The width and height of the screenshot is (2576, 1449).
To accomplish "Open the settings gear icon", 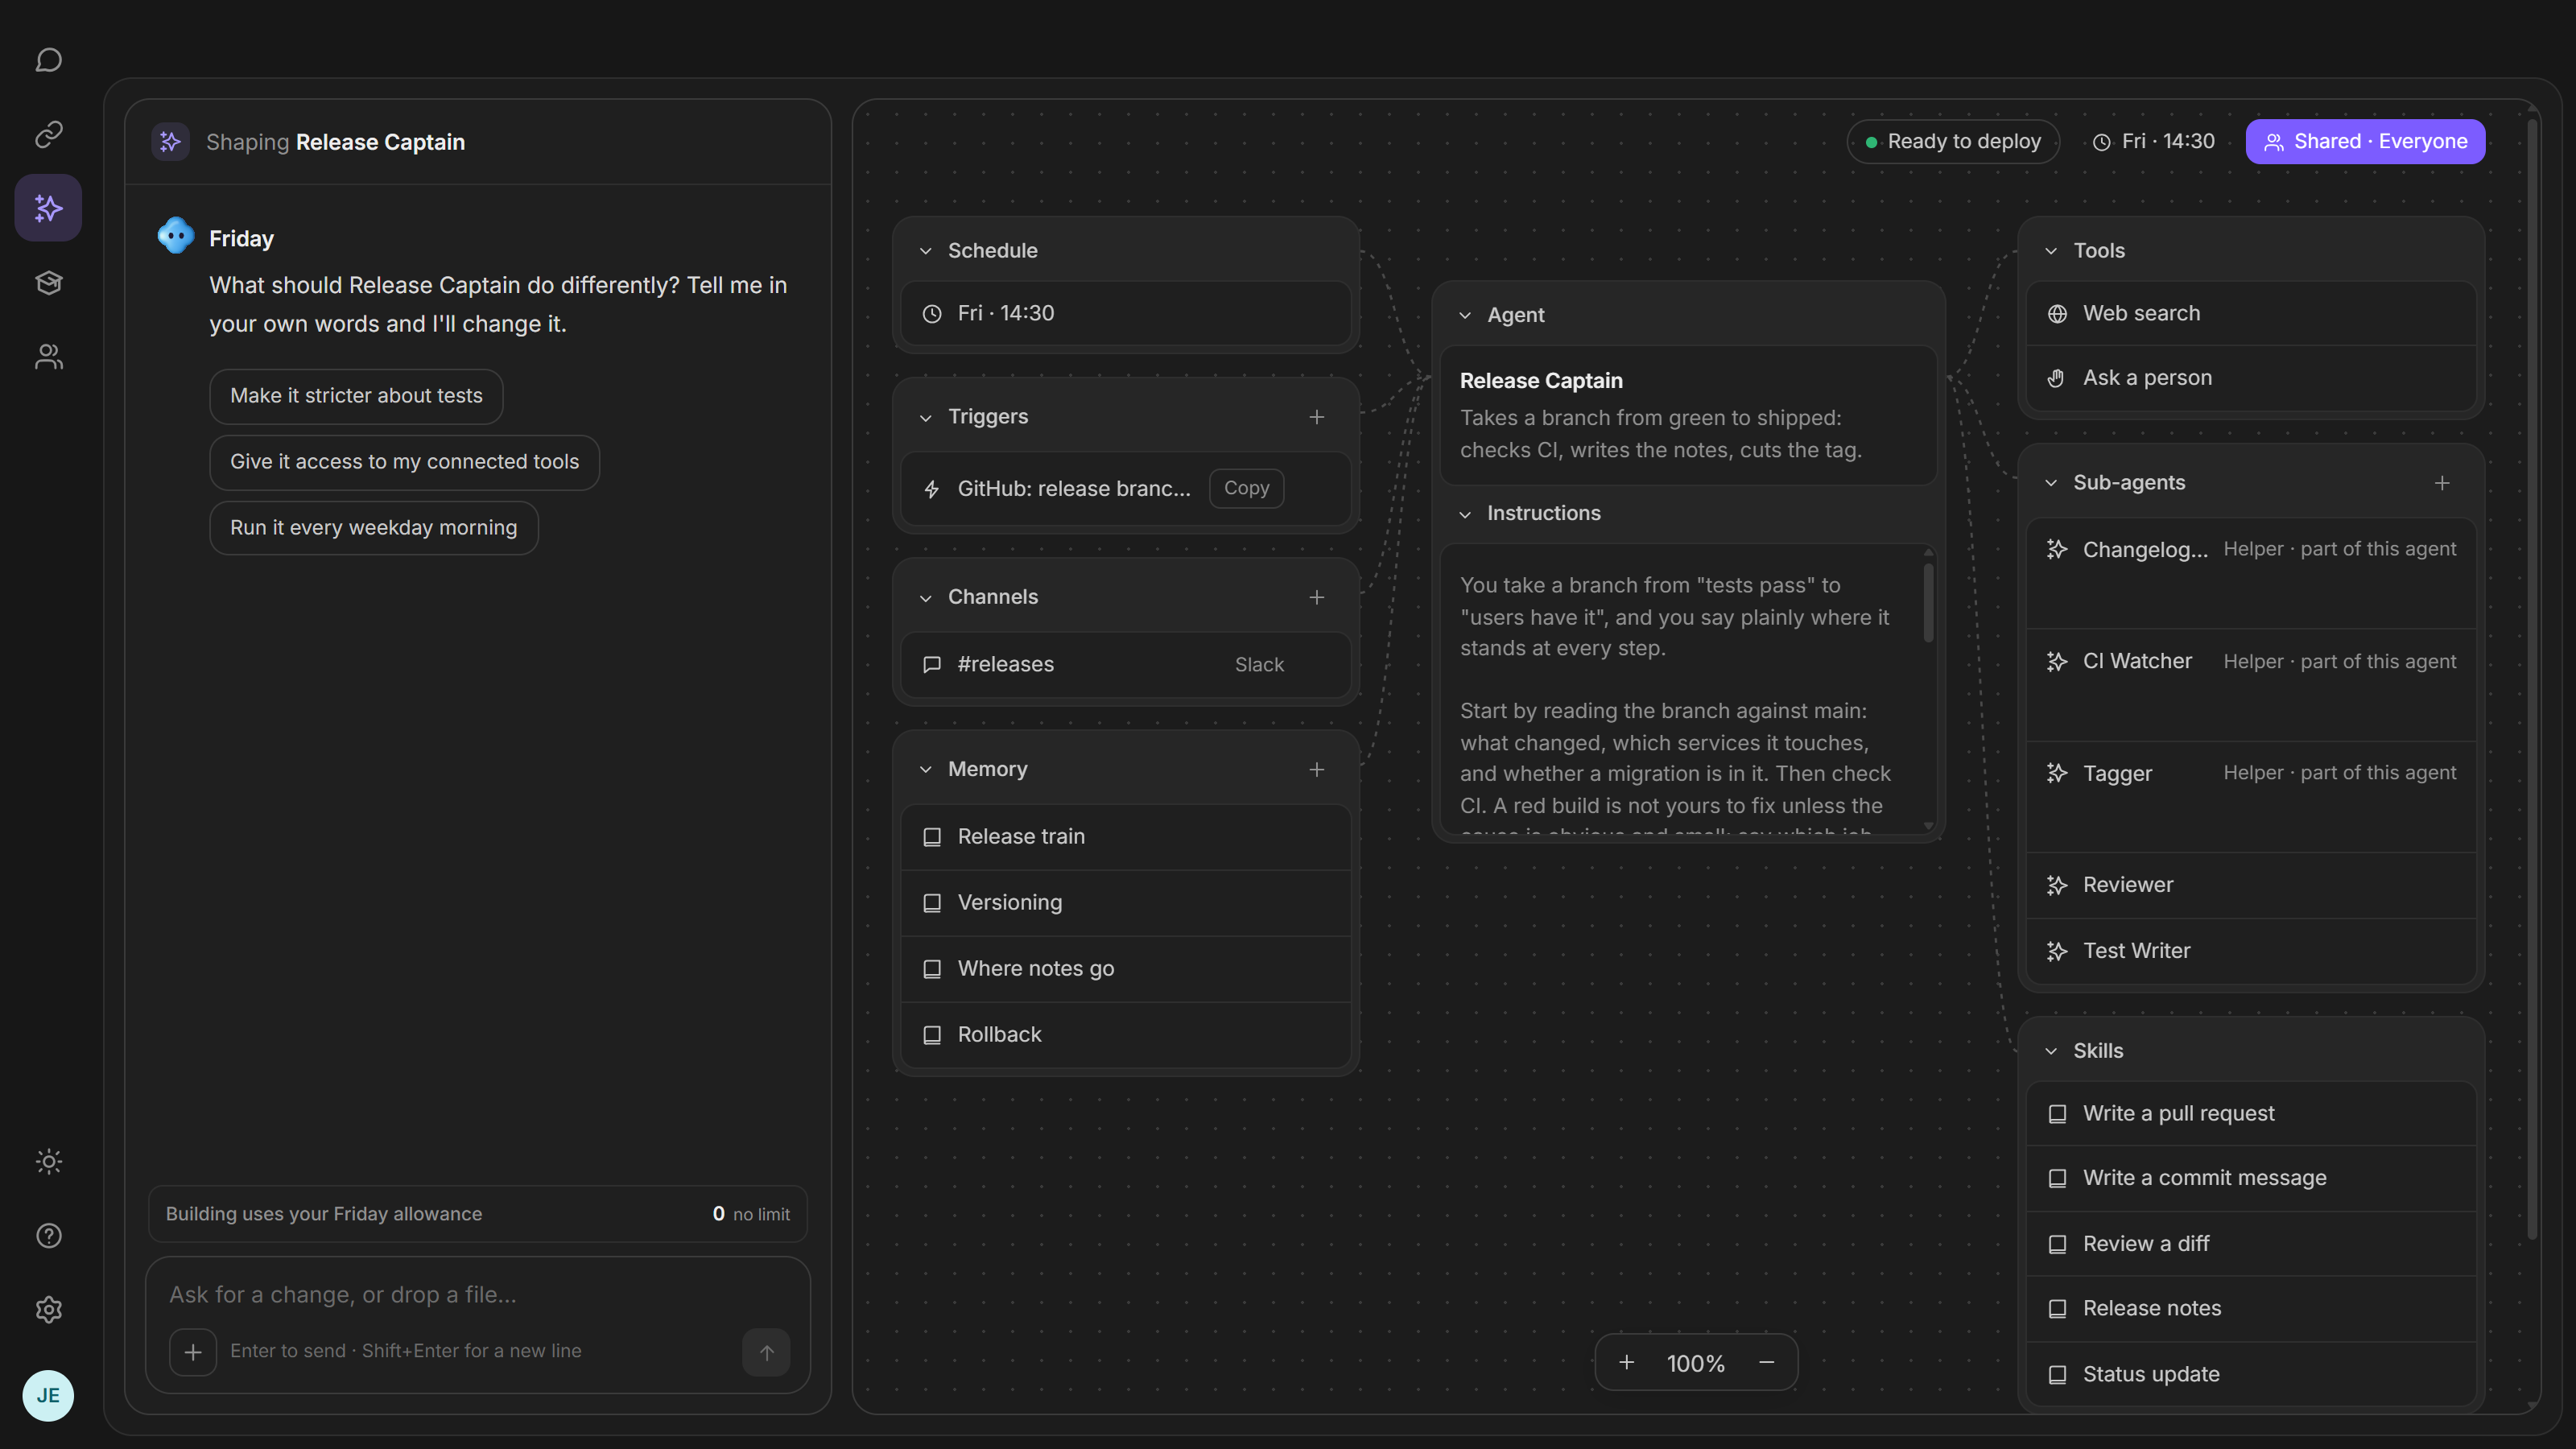I will [x=48, y=1309].
